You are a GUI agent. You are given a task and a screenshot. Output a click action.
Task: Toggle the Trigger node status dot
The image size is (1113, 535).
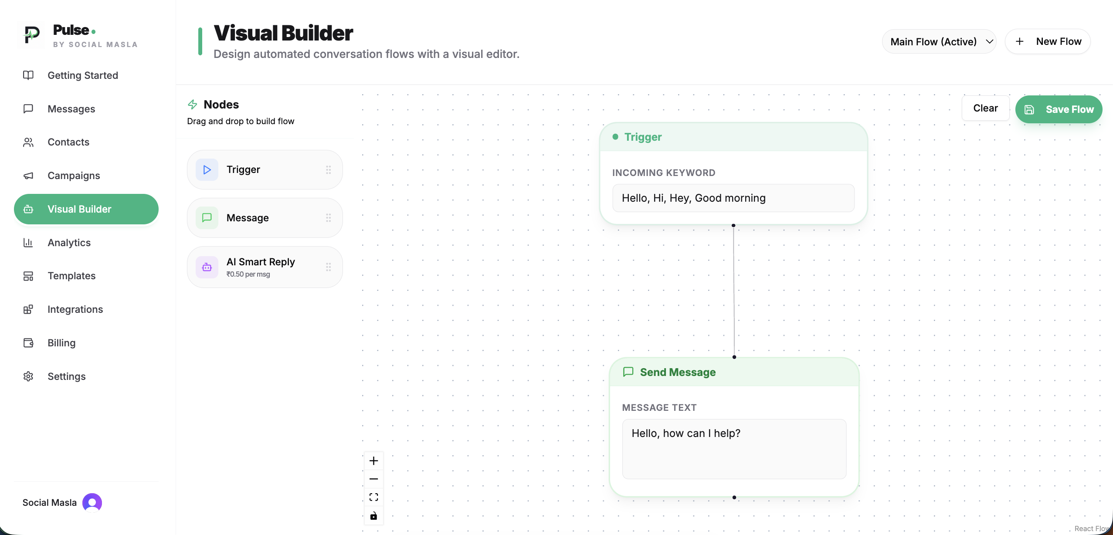pyautogui.click(x=615, y=137)
